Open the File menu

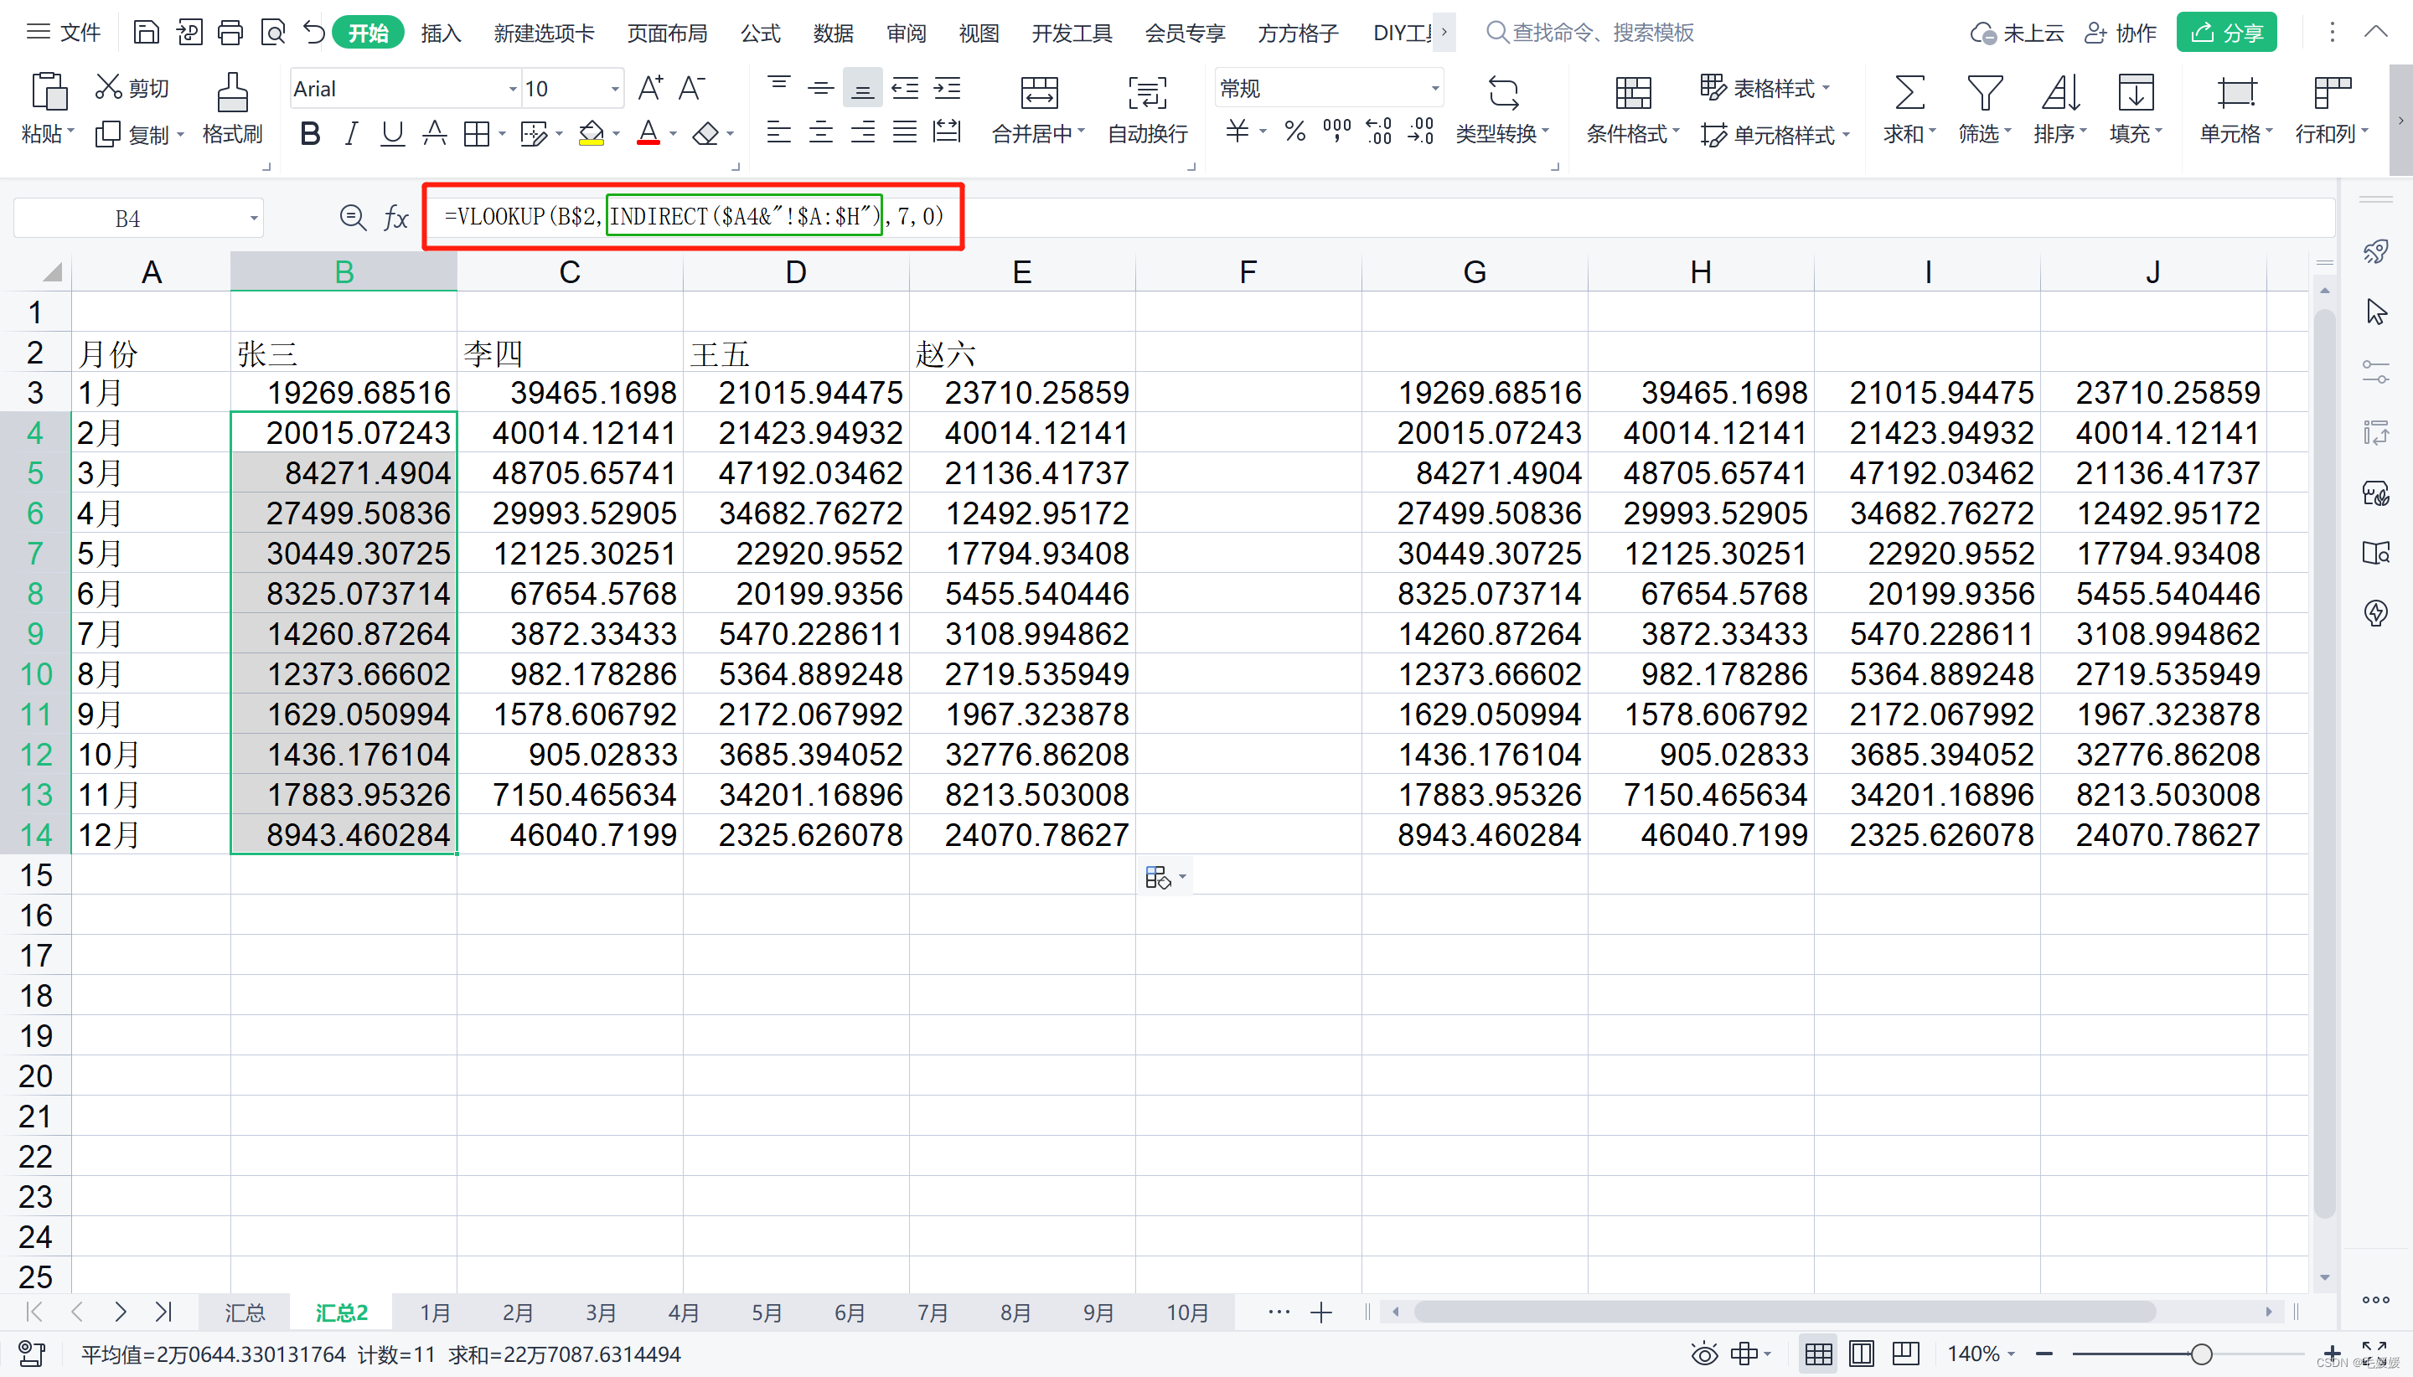click(x=65, y=34)
